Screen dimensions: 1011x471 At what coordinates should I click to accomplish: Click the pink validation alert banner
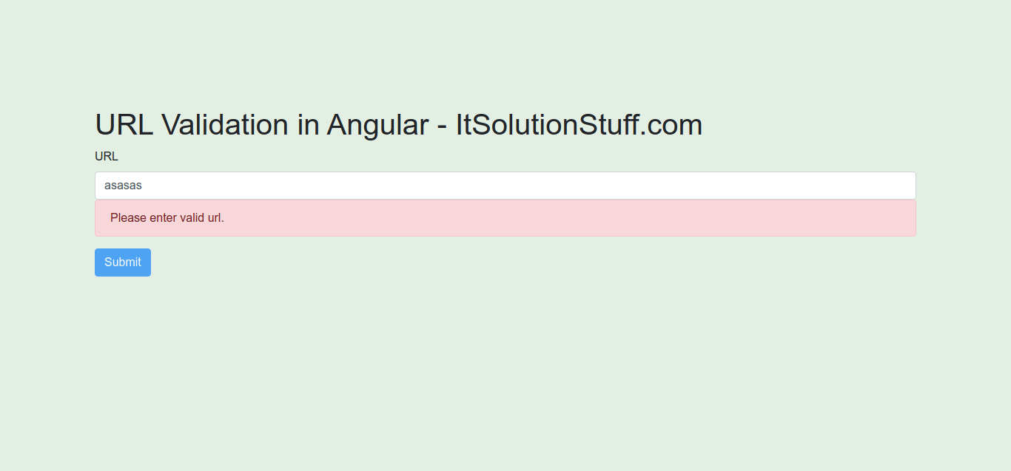point(505,217)
